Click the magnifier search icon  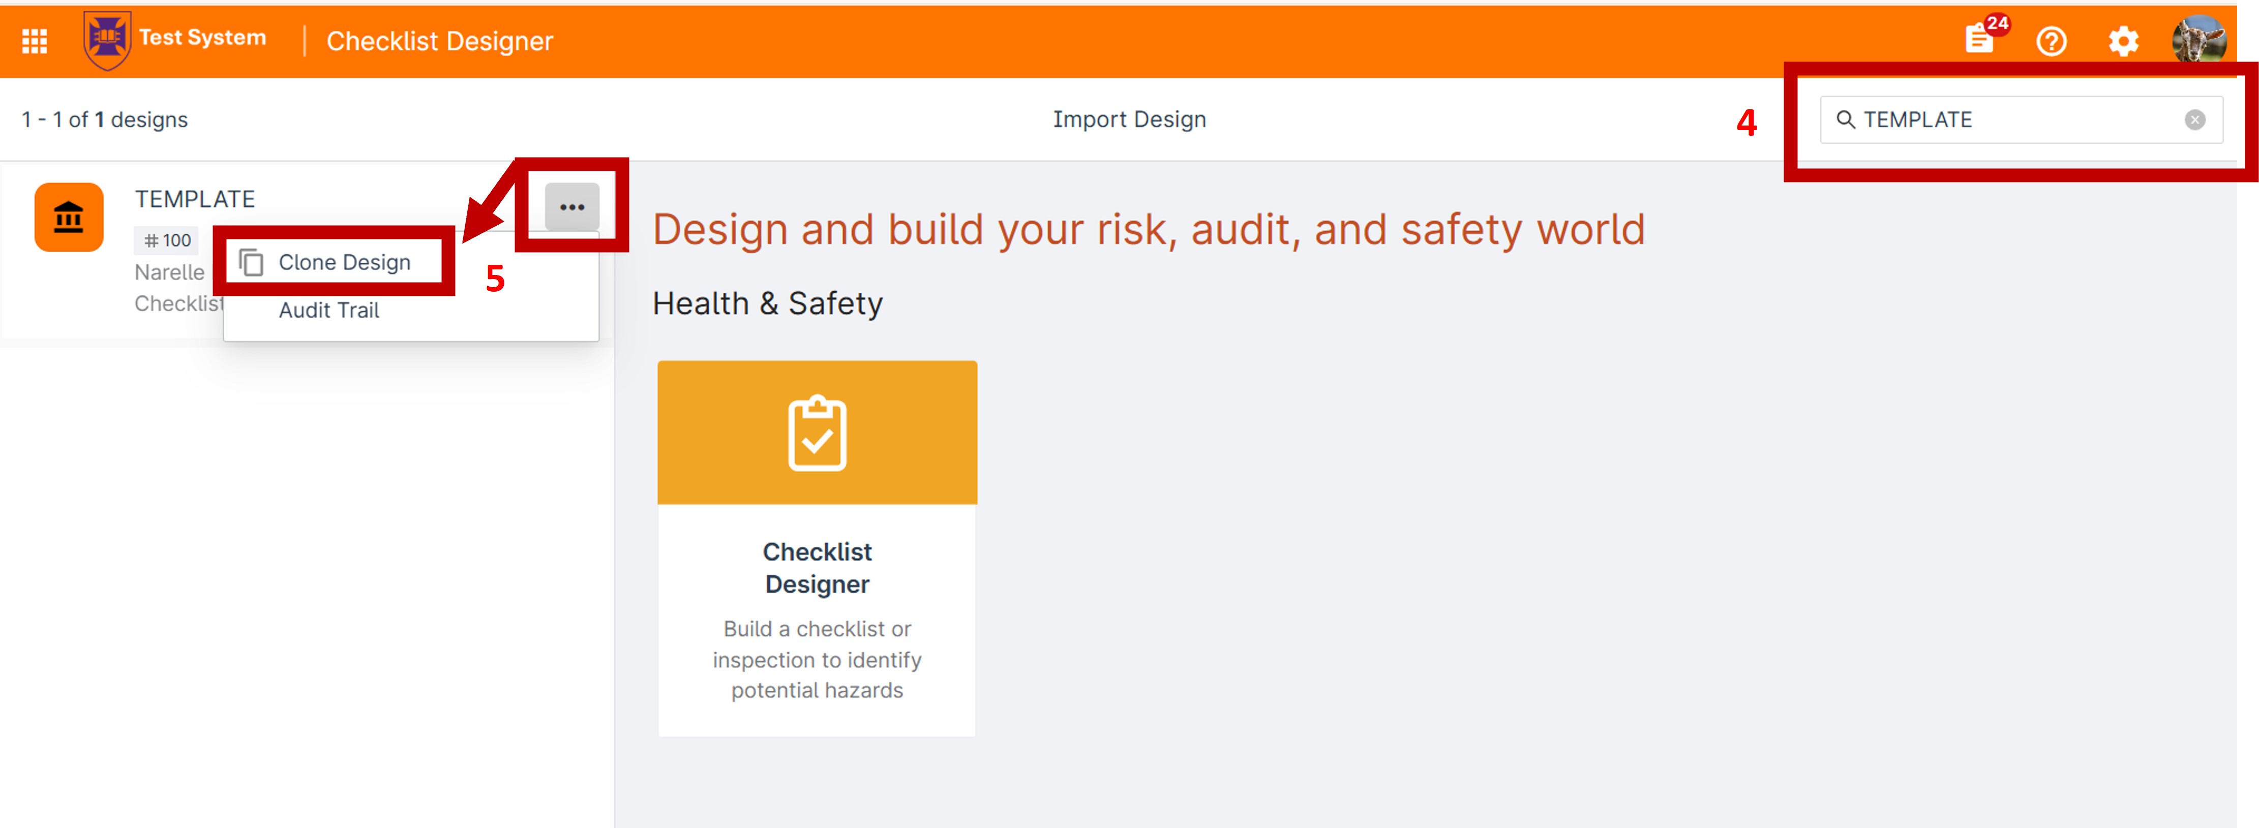[x=1845, y=119]
